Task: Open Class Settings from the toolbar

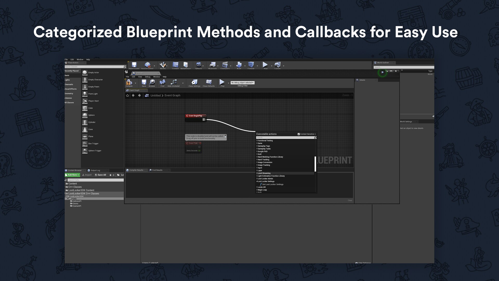Action: click(194, 82)
